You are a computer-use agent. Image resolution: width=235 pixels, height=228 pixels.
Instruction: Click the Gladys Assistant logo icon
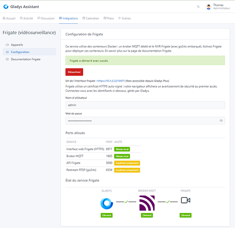coord(6,7)
